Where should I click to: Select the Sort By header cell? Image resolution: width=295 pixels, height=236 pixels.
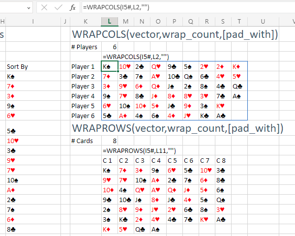coord(17,67)
